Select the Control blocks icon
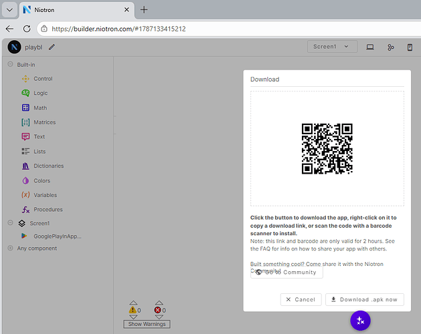This screenshot has height=334, width=421. (25, 79)
